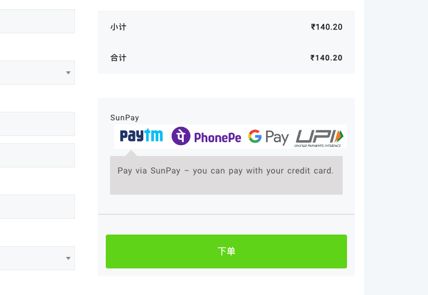Screen dimensions: 428x295
Task: Click the orange-green UPI arrow emblem
Action: click(339, 136)
